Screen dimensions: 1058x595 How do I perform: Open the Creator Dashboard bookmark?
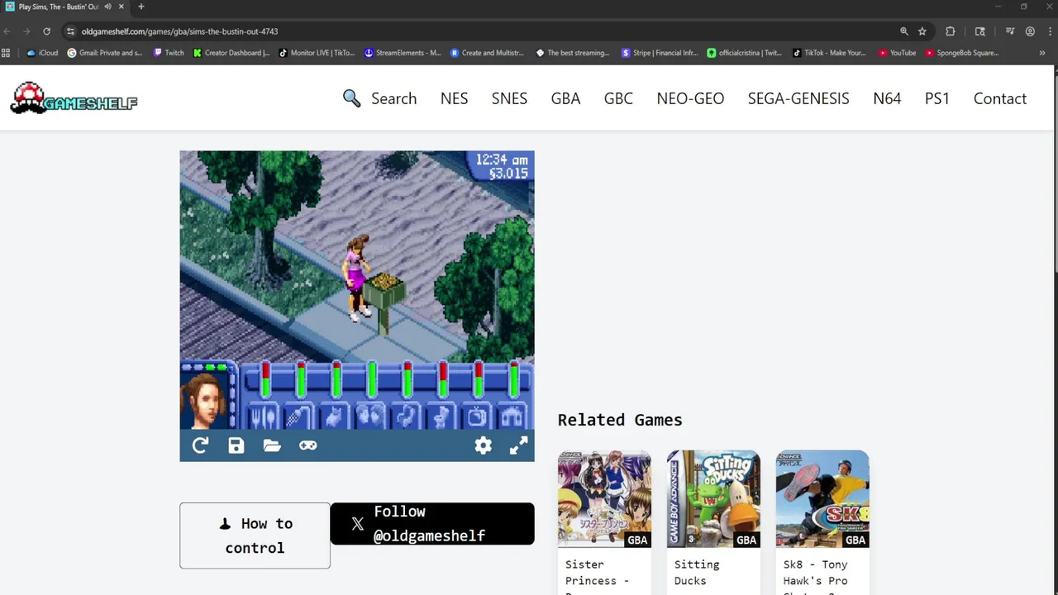tap(231, 53)
